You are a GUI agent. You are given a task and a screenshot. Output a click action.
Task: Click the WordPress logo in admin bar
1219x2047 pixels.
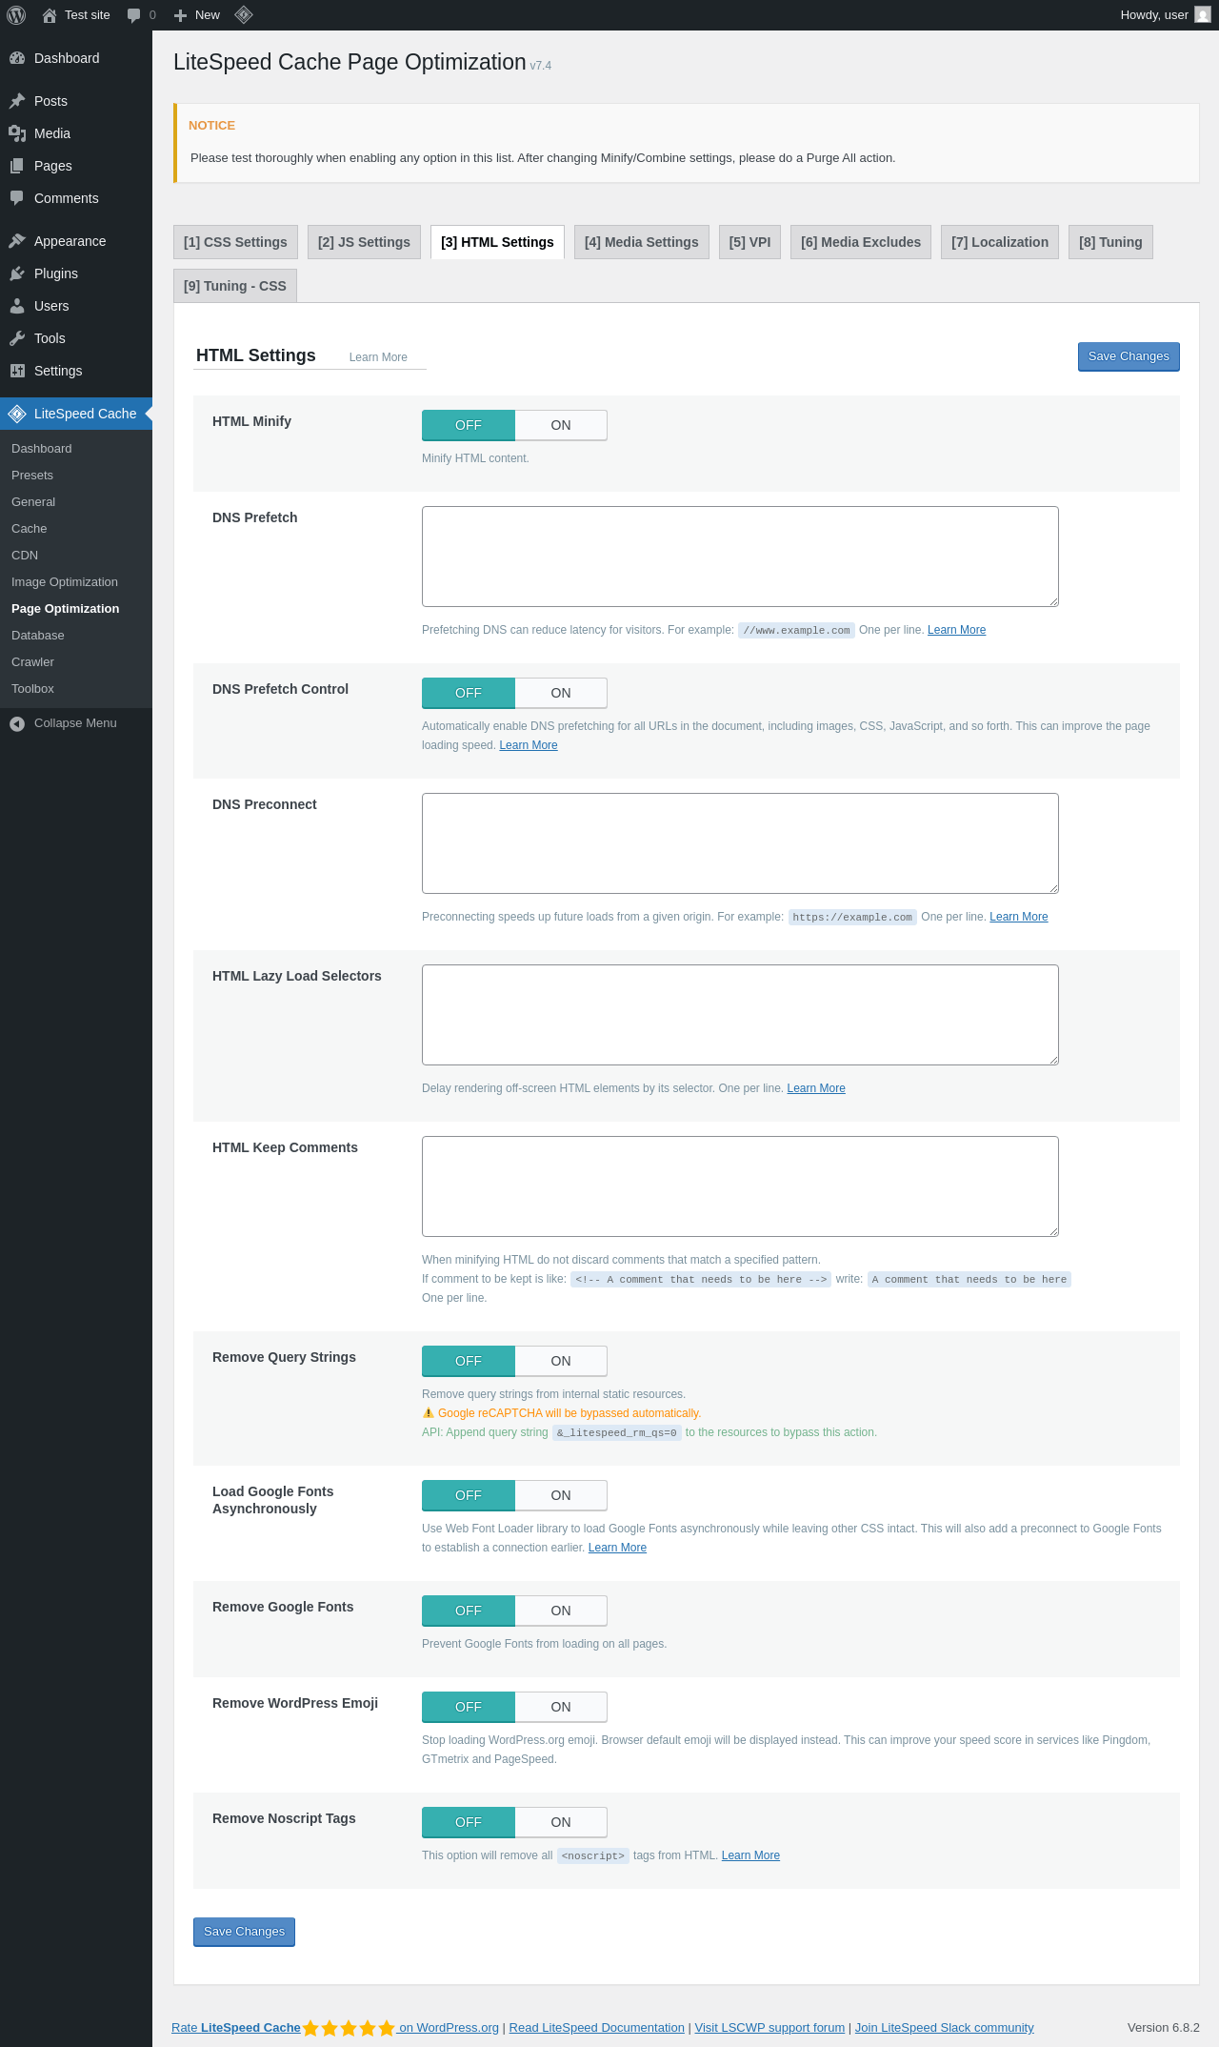tap(16, 15)
